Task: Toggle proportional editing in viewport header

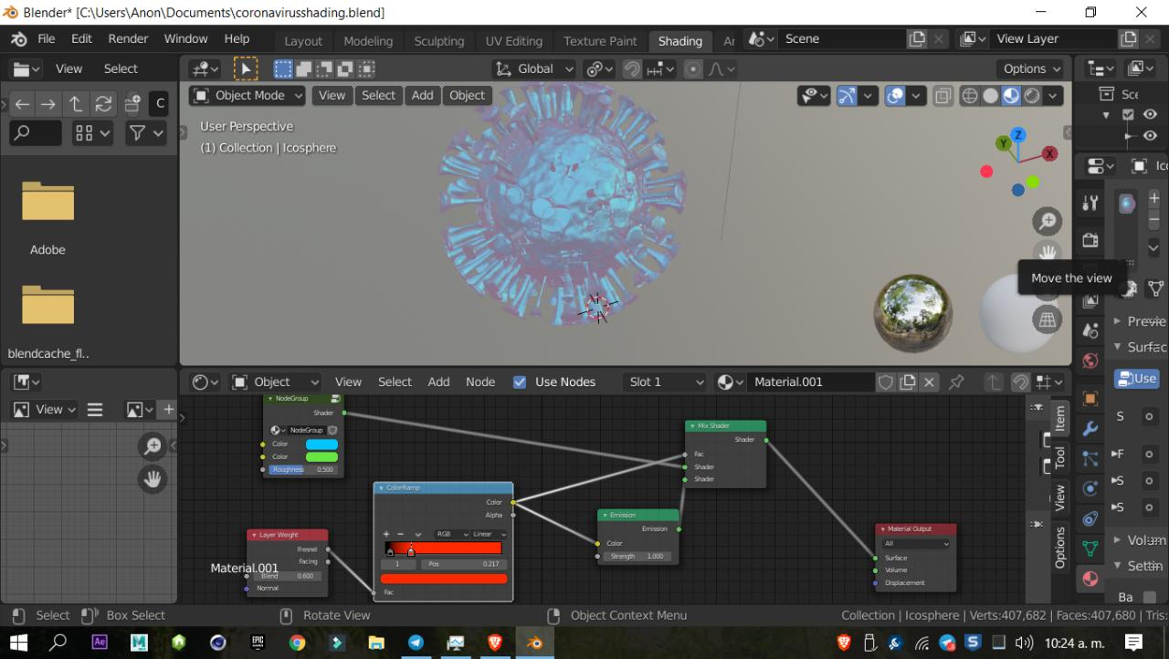Action: 693,68
